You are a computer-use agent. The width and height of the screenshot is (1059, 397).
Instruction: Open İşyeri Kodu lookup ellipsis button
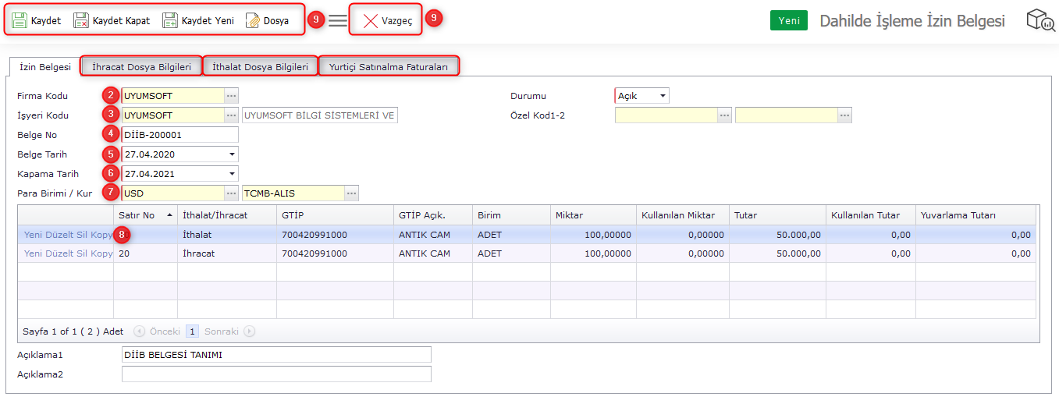(231, 115)
